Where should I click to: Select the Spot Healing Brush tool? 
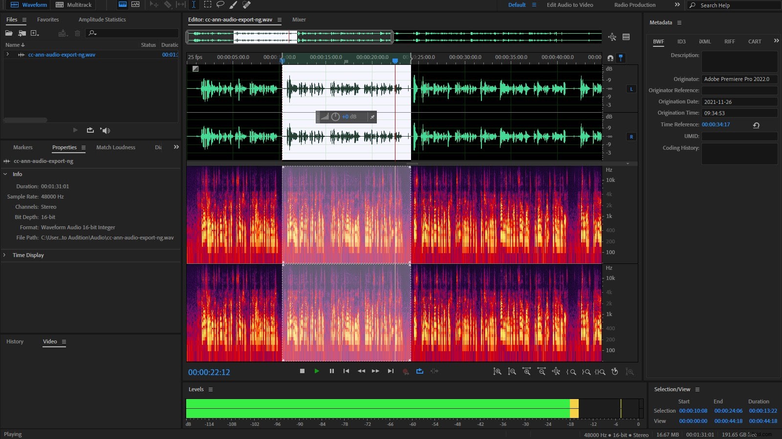coord(246,5)
